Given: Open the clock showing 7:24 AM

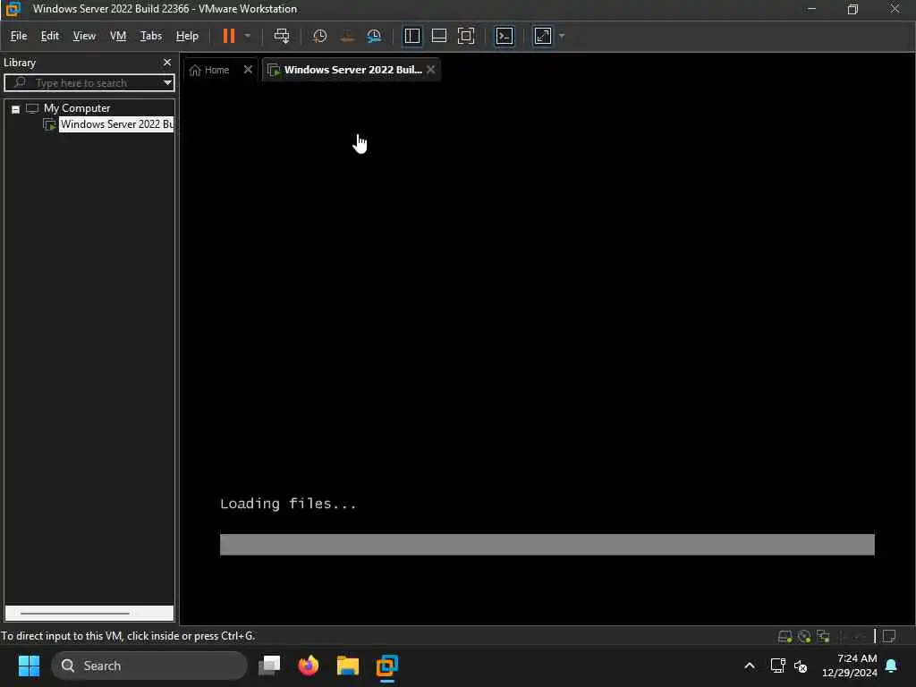Looking at the screenshot, I should 850,666.
